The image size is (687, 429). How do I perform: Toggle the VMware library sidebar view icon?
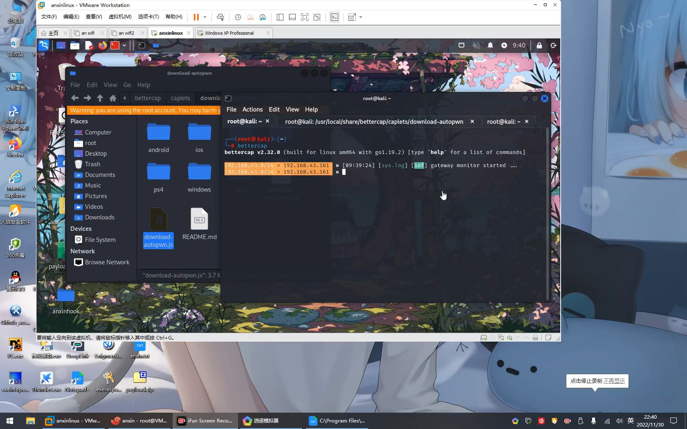pyautogui.click(x=280, y=17)
